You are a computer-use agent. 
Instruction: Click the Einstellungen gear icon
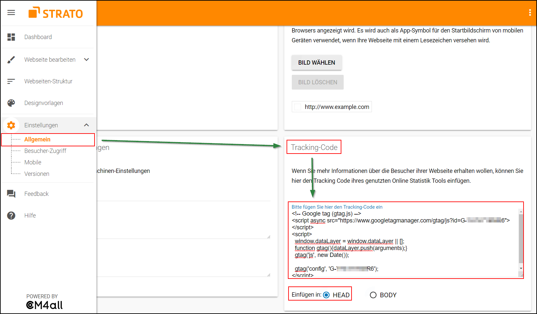[11, 125]
